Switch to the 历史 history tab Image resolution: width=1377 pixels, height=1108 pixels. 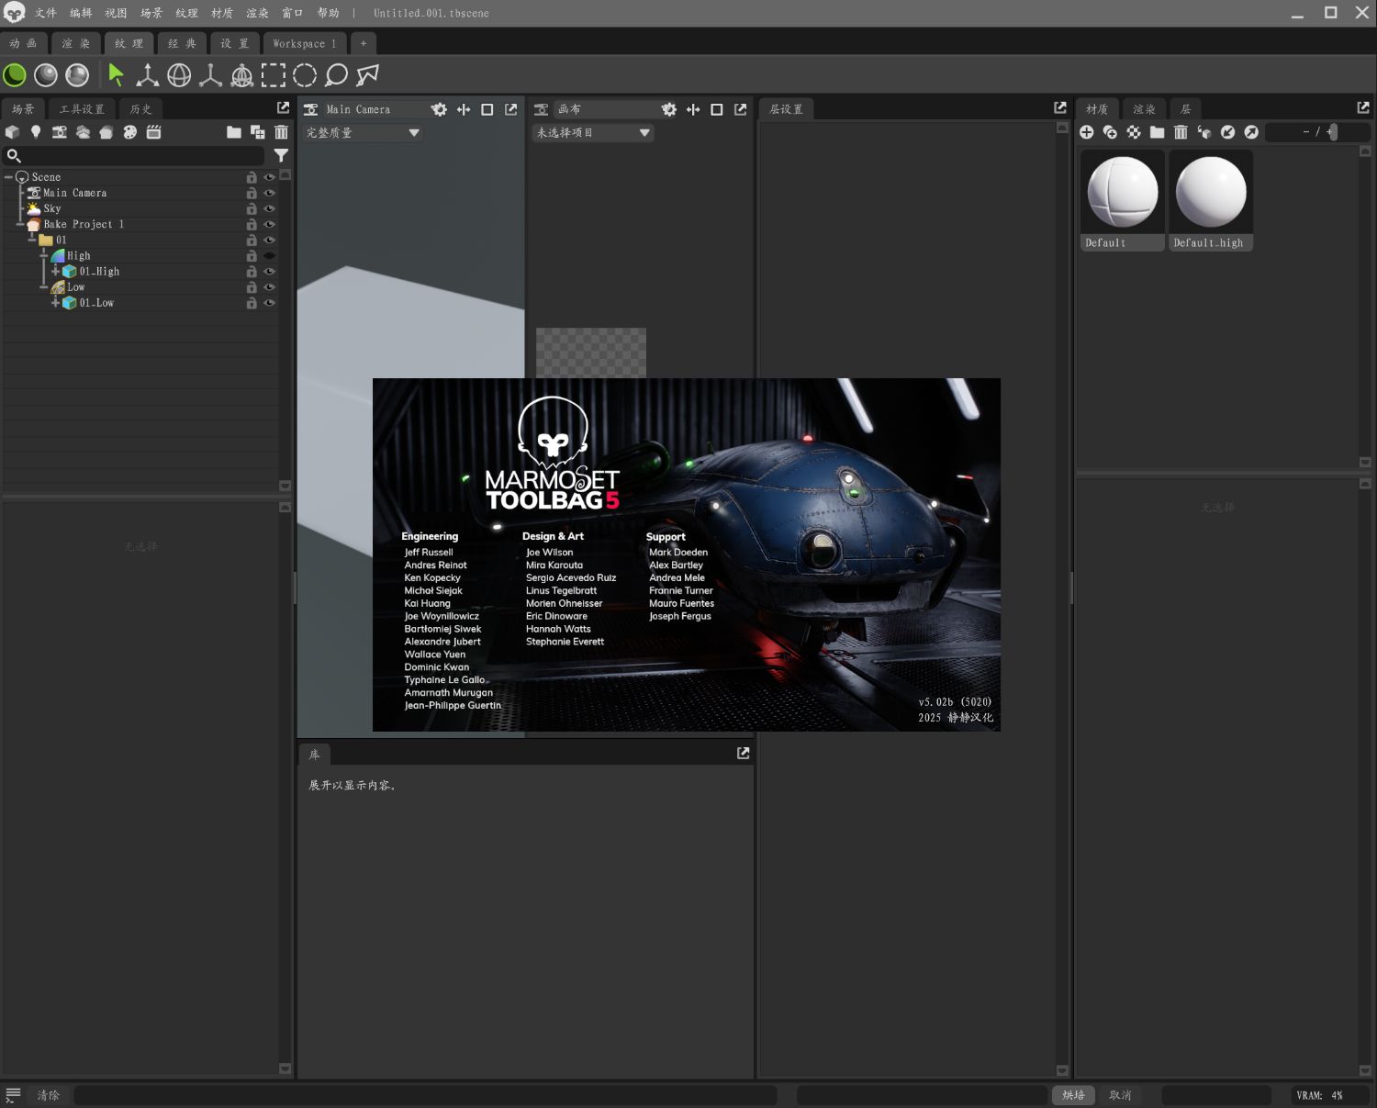point(140,109)
